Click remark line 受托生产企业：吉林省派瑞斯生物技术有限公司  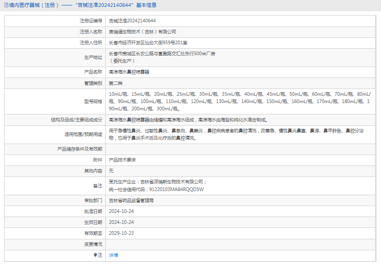point(157,182)
